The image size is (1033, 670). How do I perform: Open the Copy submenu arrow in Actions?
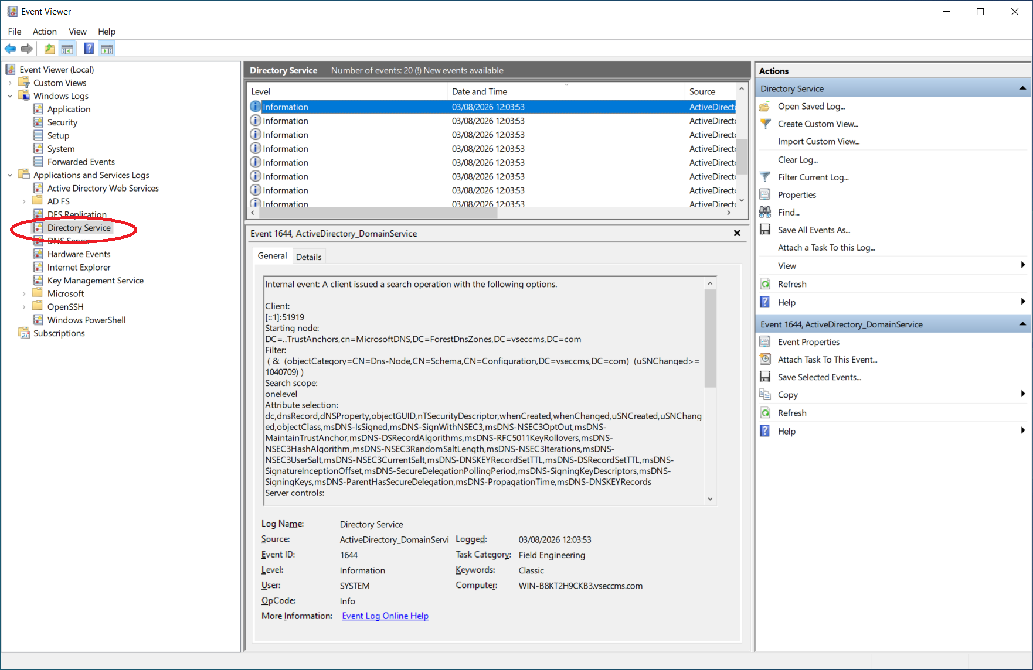tap(1023, 394)
